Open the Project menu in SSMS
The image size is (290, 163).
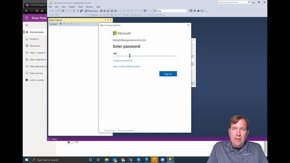click(72, 7)
